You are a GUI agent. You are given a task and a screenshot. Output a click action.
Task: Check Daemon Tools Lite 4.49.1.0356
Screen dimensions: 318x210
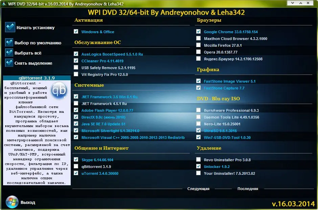pyautogui.click(x=199, y=117)
